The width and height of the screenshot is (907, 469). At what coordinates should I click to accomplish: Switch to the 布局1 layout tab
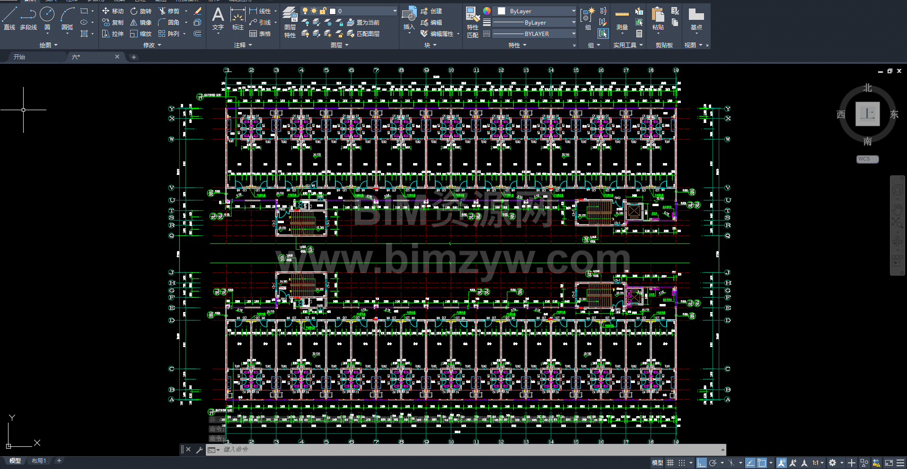pyautogui.click(x=39, y=460)
